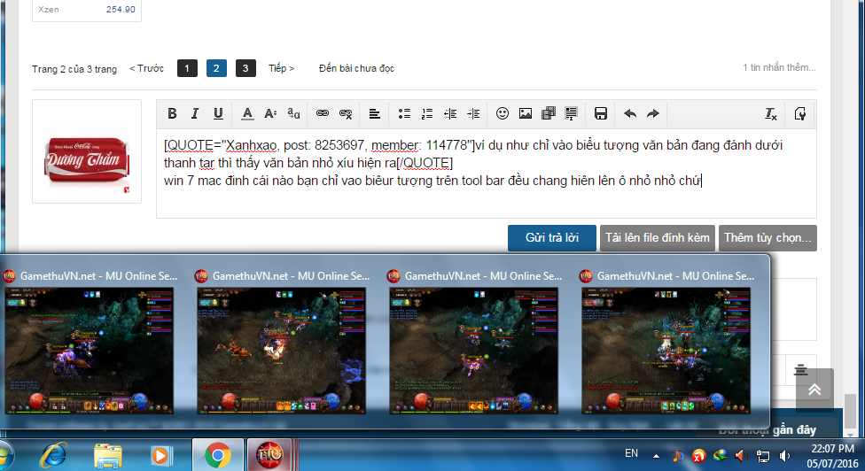Toggle italic text formatting
Viewport: 865px width, 471px height.
point(195,113)
